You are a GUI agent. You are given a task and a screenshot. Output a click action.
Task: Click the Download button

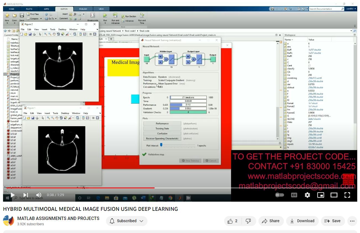tap(302, 221)
